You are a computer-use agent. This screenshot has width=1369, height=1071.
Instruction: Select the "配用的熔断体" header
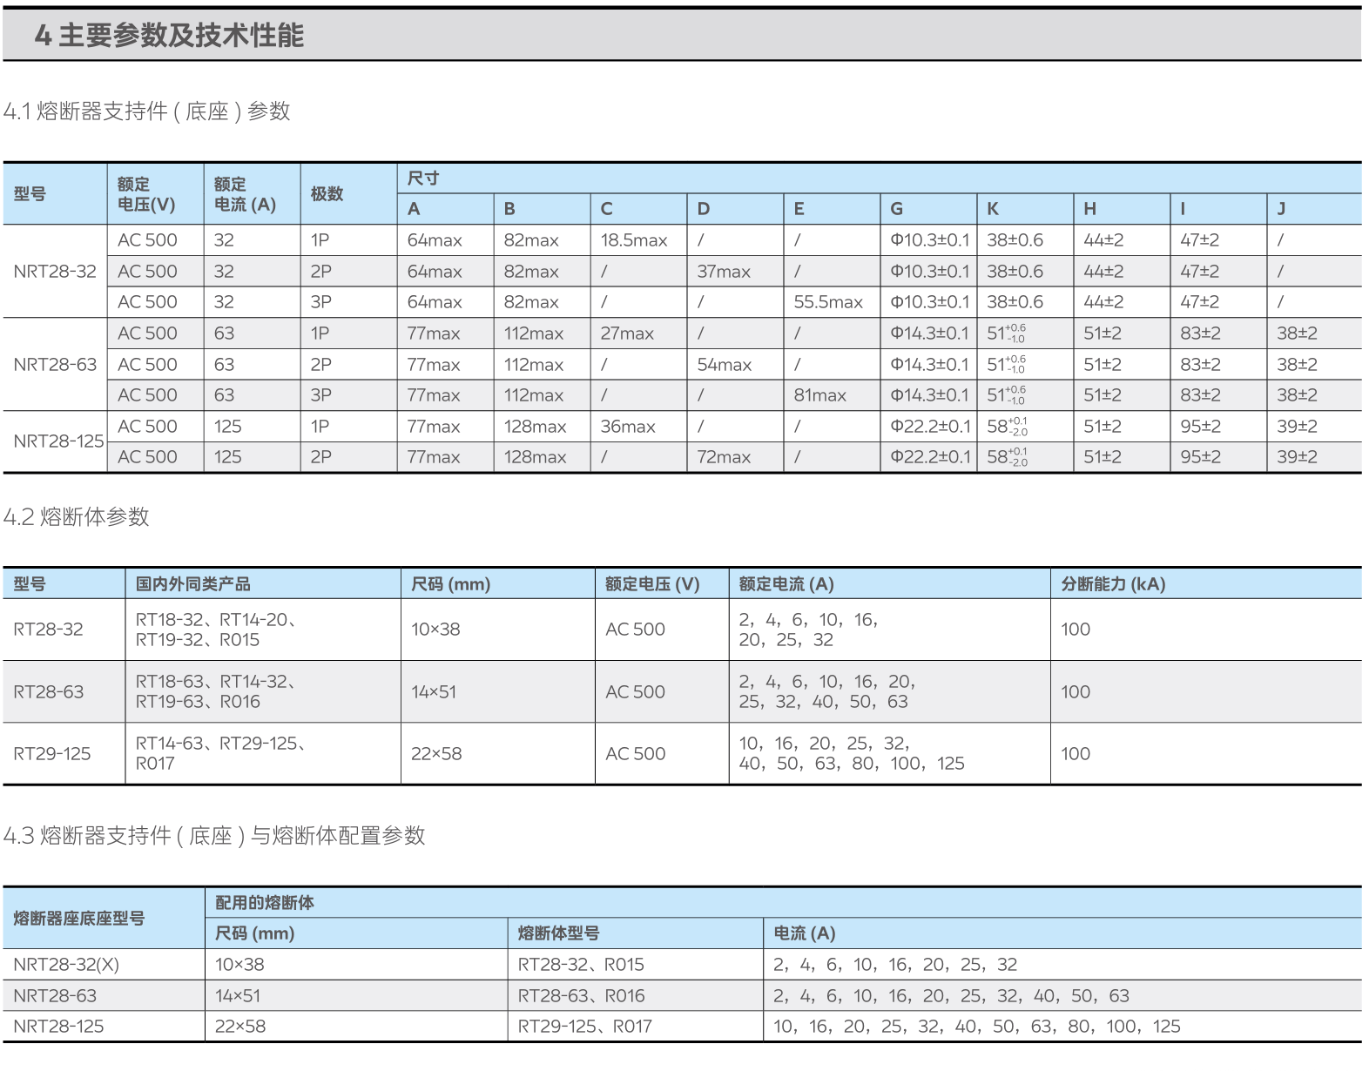point(265,903)
